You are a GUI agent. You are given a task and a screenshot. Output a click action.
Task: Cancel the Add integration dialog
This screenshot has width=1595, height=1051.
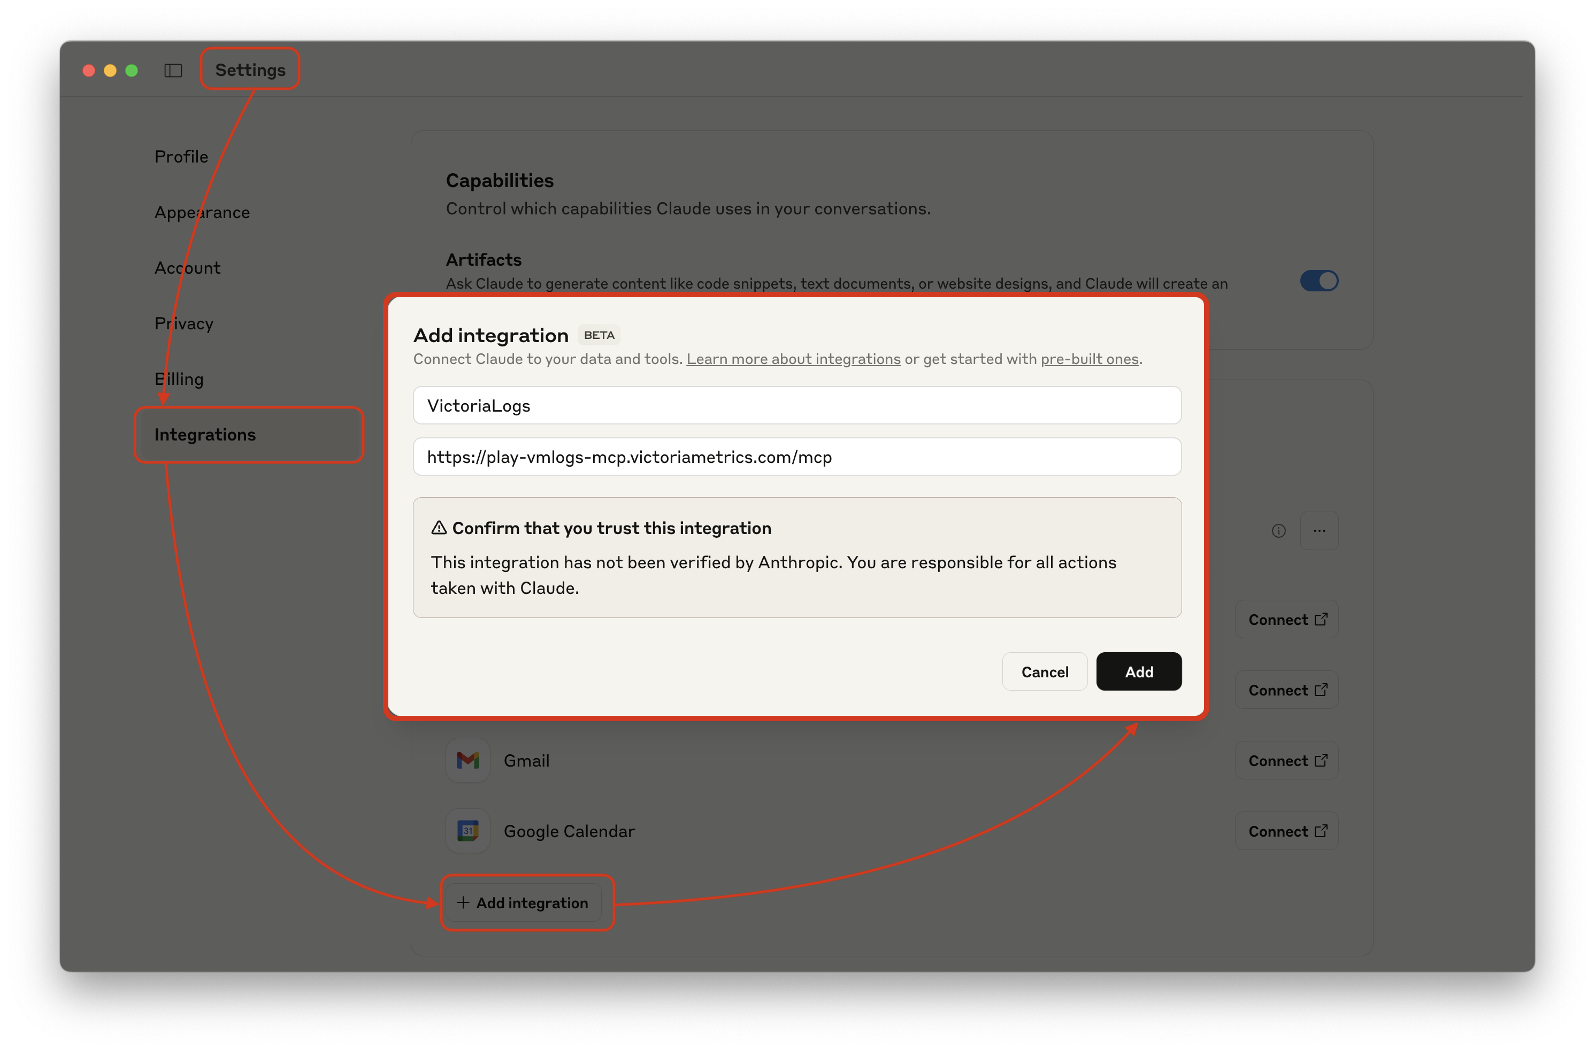1044,671
